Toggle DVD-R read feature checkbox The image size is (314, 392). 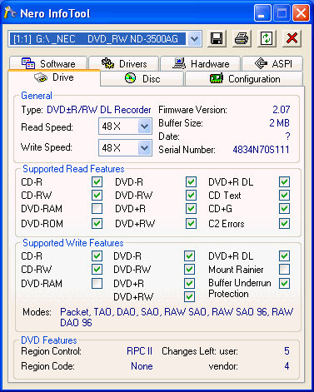pyautogui.click(x=191, y=182)
